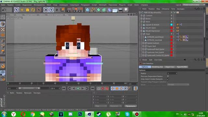208x117 pixels.
Task: Toggle Only Select Visible Elements checkbox
Action: coord(168,79)
